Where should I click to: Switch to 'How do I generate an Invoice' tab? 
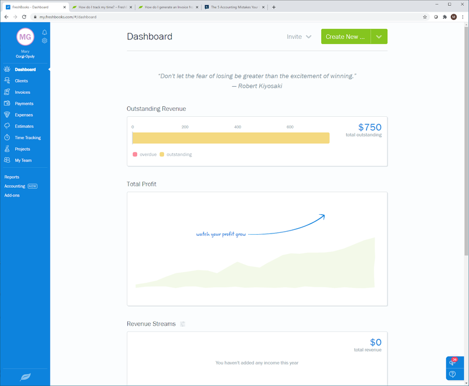coord(168,7)
